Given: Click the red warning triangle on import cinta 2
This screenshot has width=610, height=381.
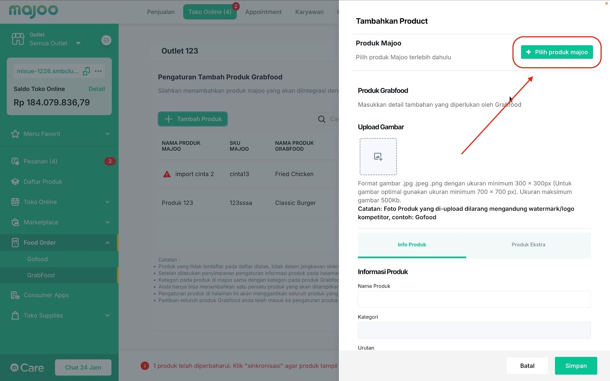Looking at the screenshot, I should [167, 174].
